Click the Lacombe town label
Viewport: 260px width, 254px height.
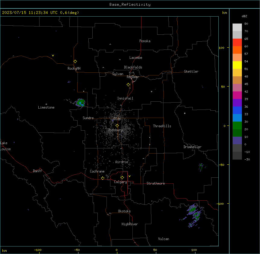[136, 58]
